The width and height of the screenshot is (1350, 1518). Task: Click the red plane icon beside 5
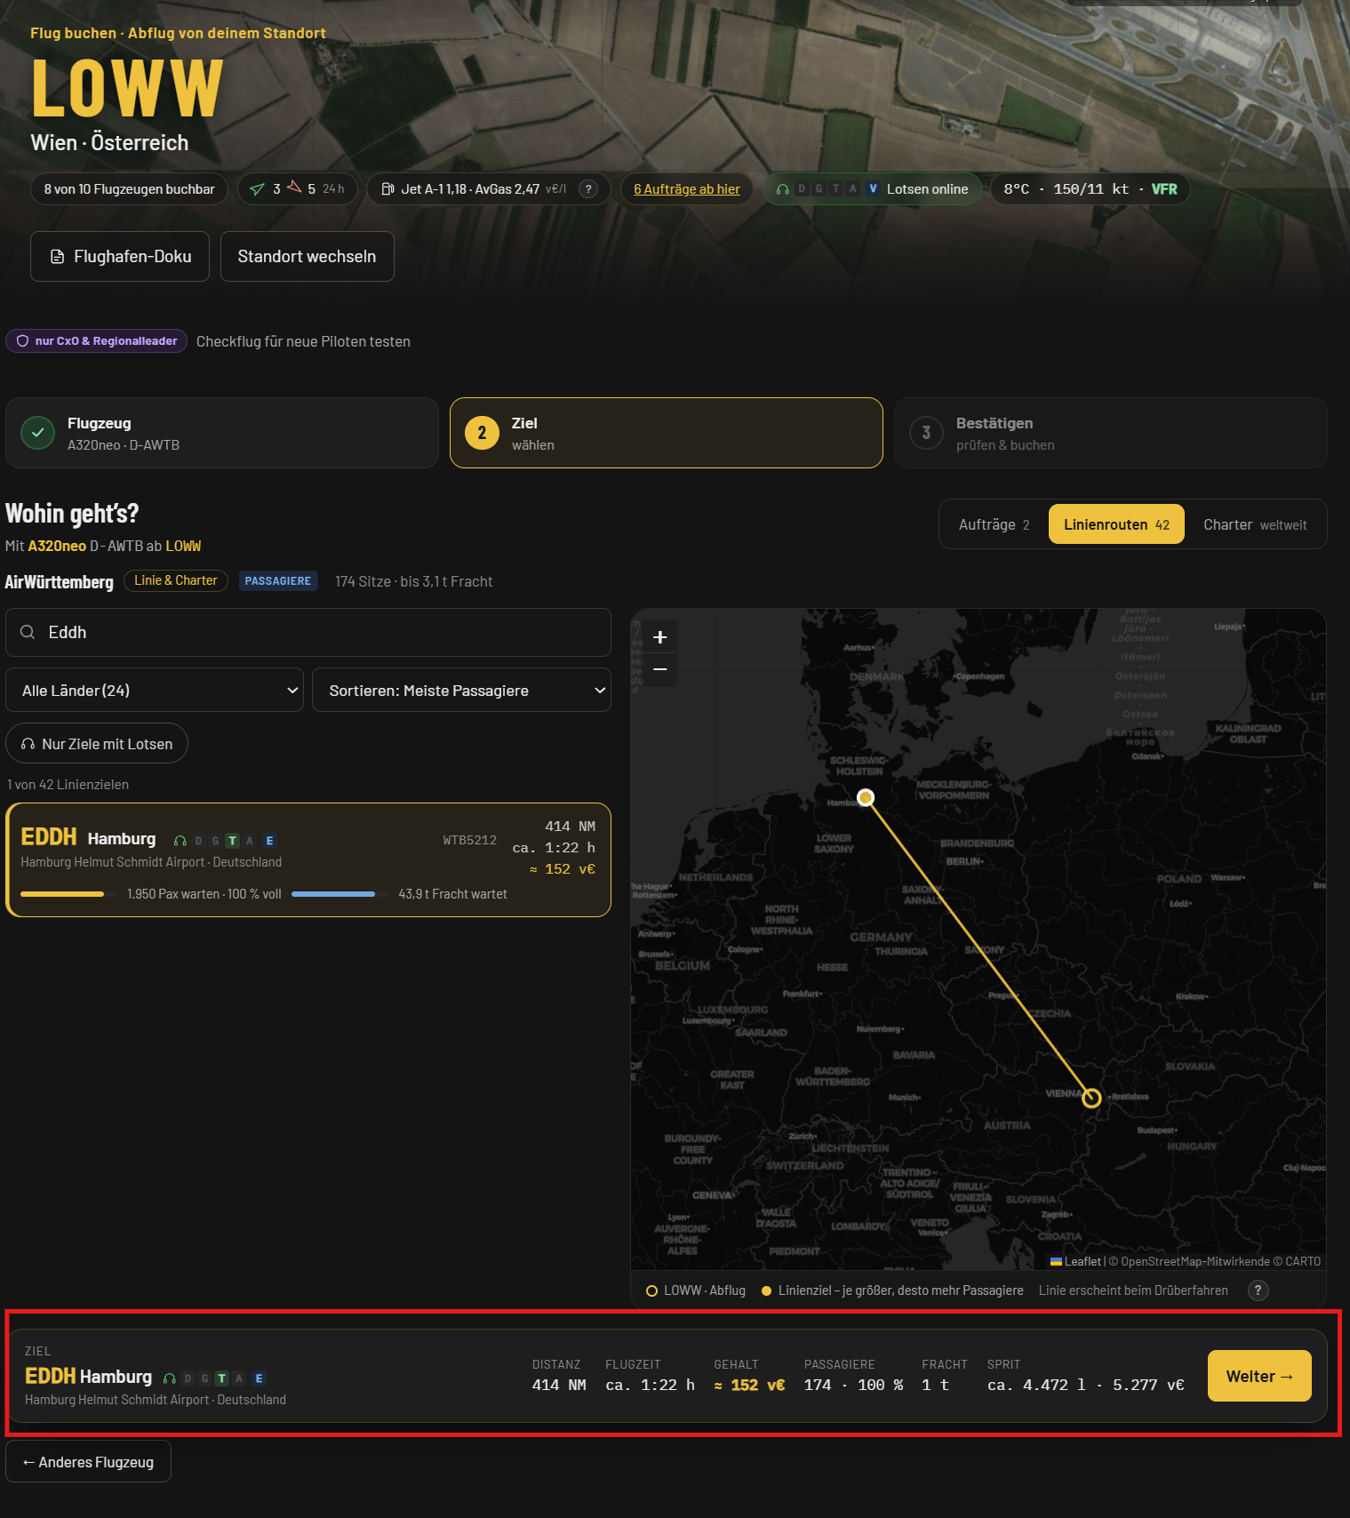[x=294, y=188]
